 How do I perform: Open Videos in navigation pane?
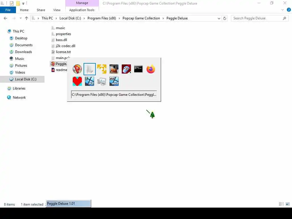pyautogui.click(x=20, y=72)
